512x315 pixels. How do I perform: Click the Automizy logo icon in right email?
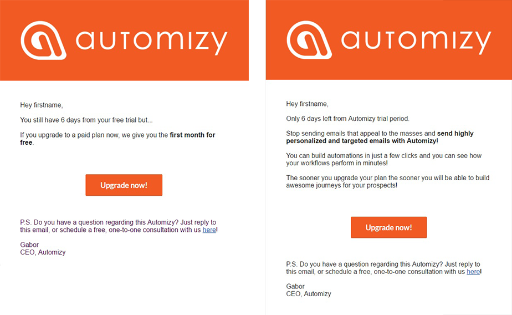309,40
